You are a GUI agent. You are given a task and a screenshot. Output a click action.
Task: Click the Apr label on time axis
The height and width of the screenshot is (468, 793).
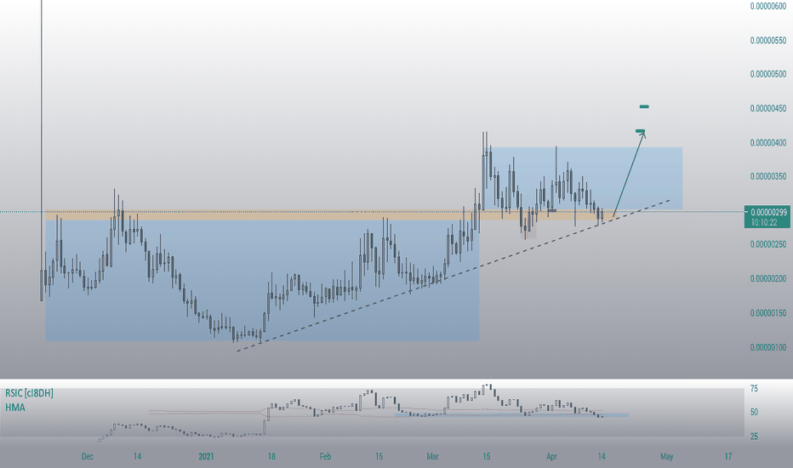[x=551, y=456]
